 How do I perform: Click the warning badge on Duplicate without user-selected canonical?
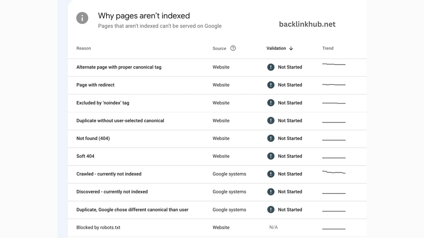(x=271, y=120)
